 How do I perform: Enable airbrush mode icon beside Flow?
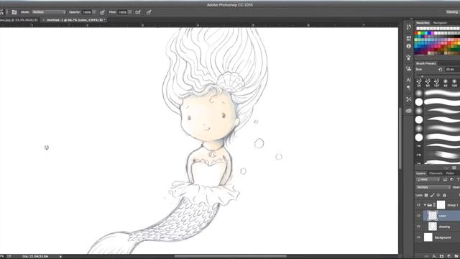click(x=138, y=12)
